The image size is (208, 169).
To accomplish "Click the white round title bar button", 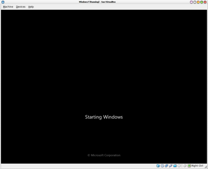I will (195, 2).
